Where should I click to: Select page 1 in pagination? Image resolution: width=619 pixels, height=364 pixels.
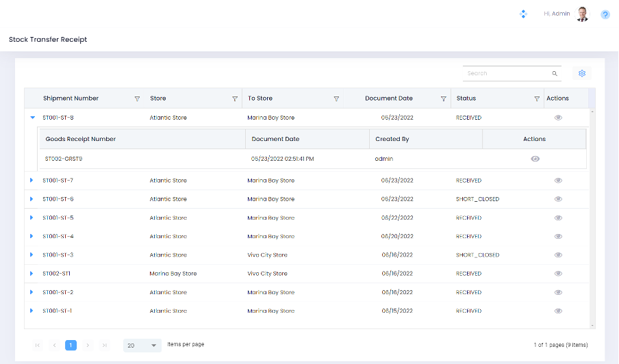click(71, 346)
